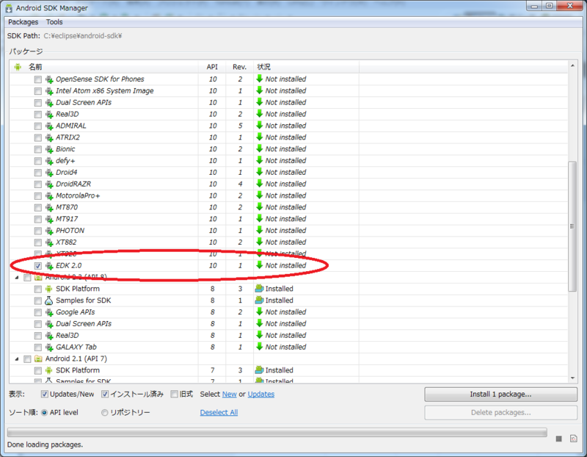Check the Google APIs checkbox for API 8
The image size is (587, 457).
38,312
